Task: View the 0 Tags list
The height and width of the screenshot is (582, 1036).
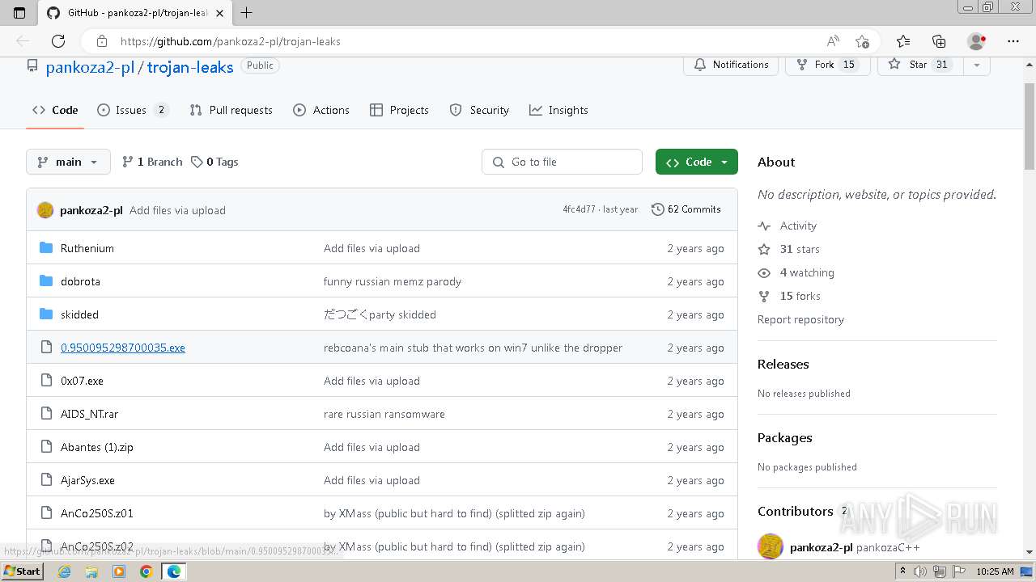Action: [214, 162]
